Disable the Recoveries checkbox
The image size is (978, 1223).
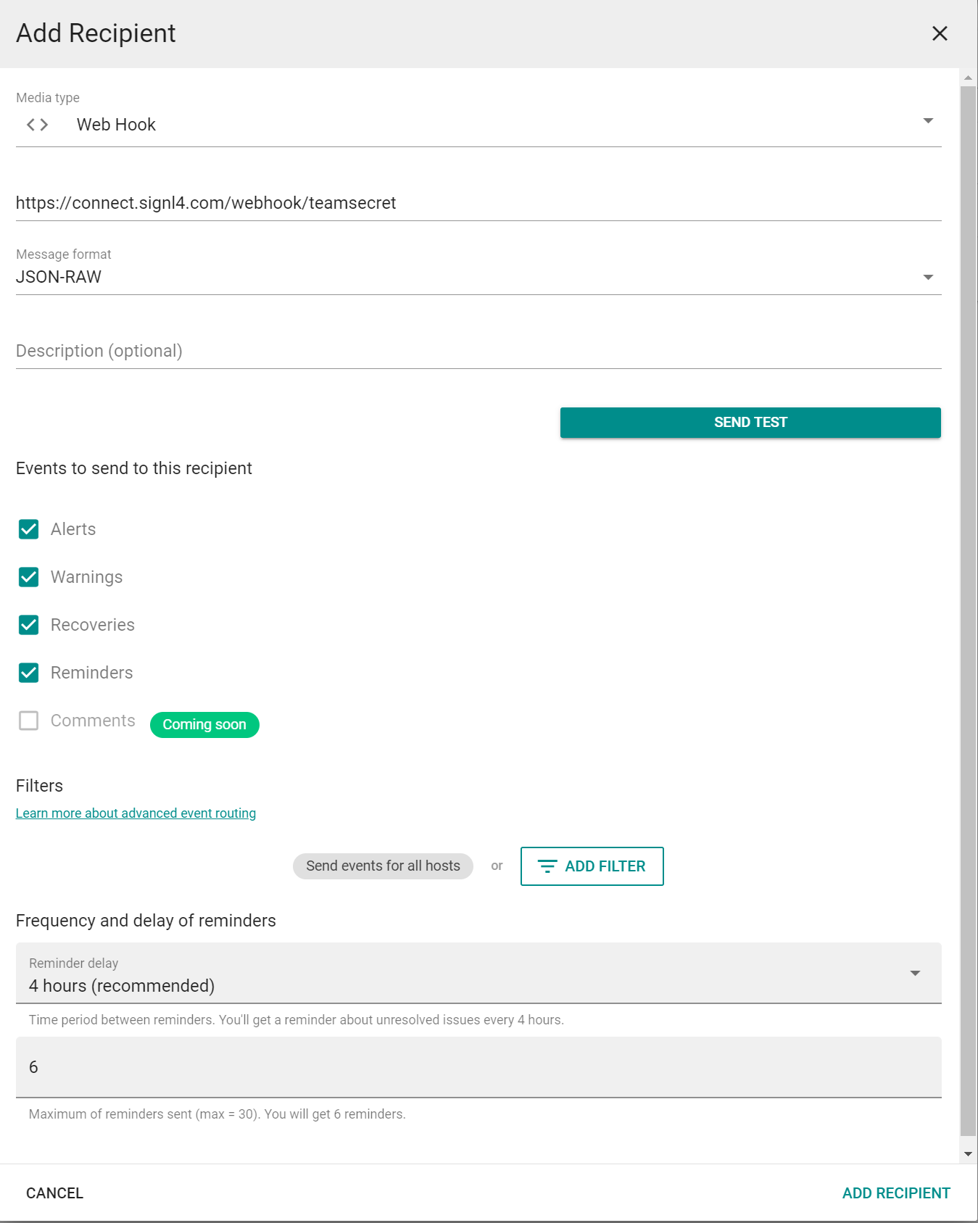29,625
